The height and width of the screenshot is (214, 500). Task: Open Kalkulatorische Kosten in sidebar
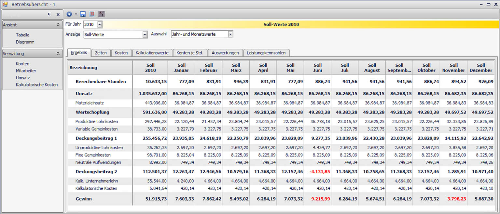37,85
